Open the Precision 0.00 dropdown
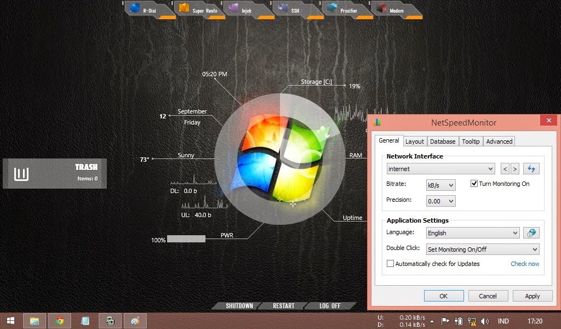Image resolution: width=561 pixels, height=329 pixels. point(441,201)
